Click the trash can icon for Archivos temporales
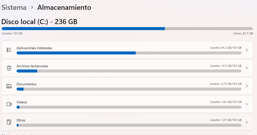Viewport: 257px width, 135px height. 9,68
